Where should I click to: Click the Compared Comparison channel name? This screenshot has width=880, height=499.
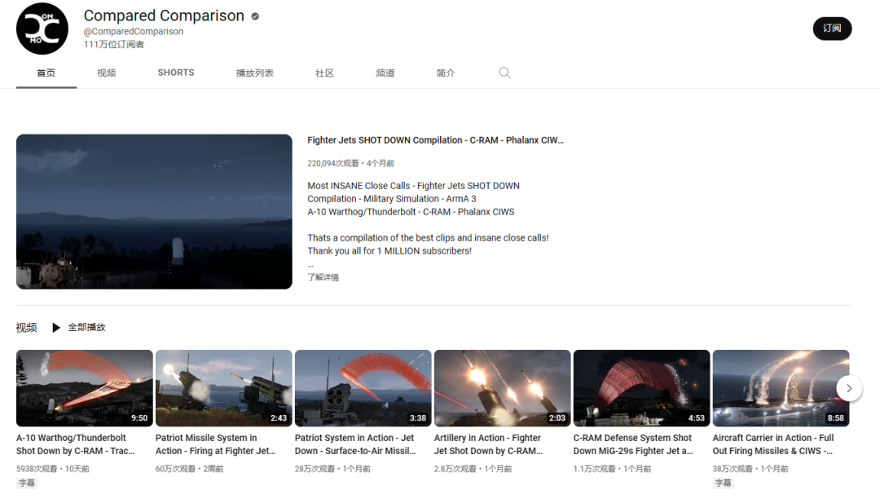click(164, 15)
